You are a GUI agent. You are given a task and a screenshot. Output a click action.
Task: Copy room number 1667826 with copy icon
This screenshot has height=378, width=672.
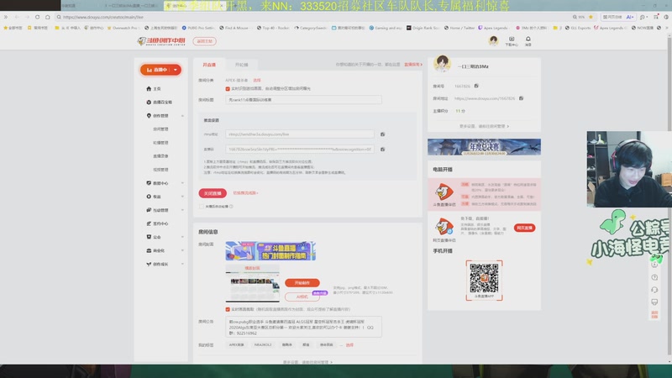(x=476, y=87)
